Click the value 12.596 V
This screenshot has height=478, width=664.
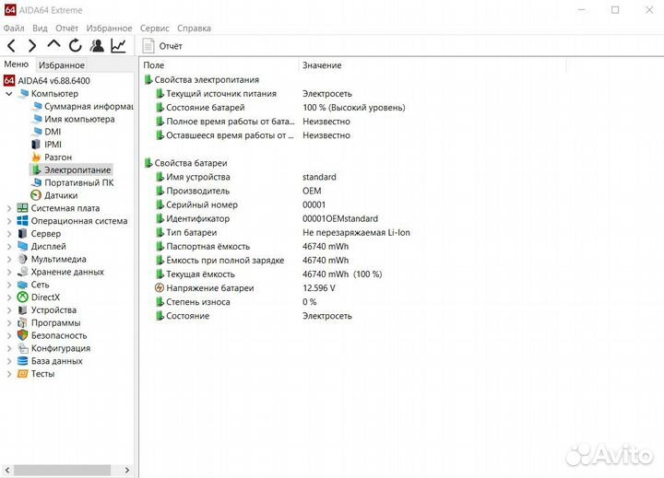click(x=318, y=288)
